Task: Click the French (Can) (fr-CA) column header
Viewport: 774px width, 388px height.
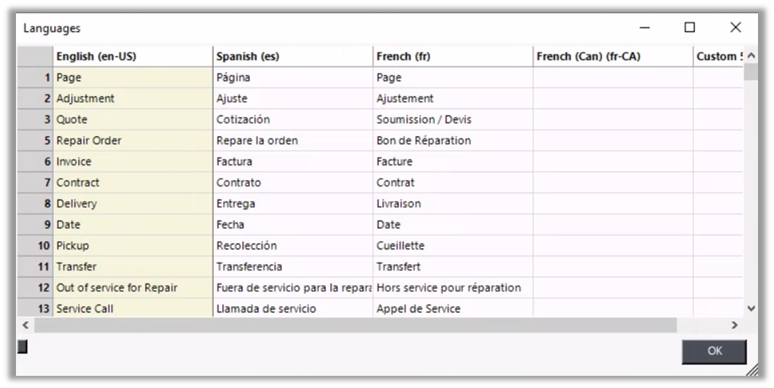Action: click(x=613, y=56)
